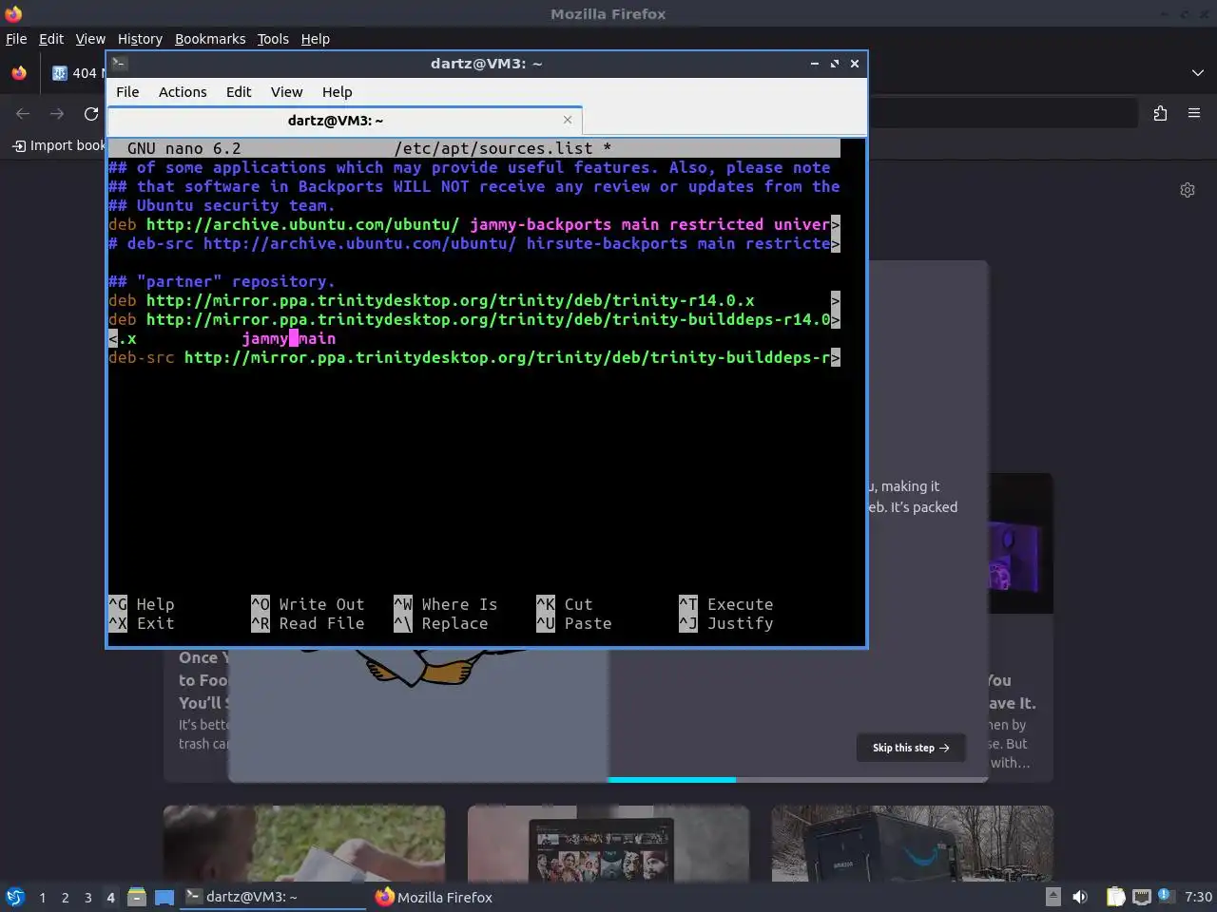This screenshot has width=1217, height=912.
Task: Open the terminal File menu
Action: [x=127, y=92]
